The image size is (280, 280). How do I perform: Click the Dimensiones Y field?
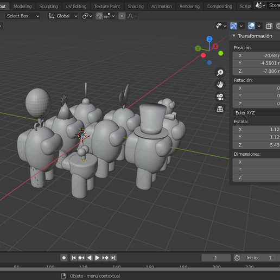pos(256,170)
